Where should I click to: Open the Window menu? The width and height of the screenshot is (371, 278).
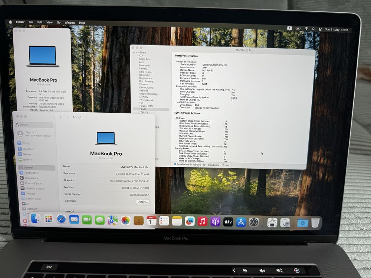point(70,23)
